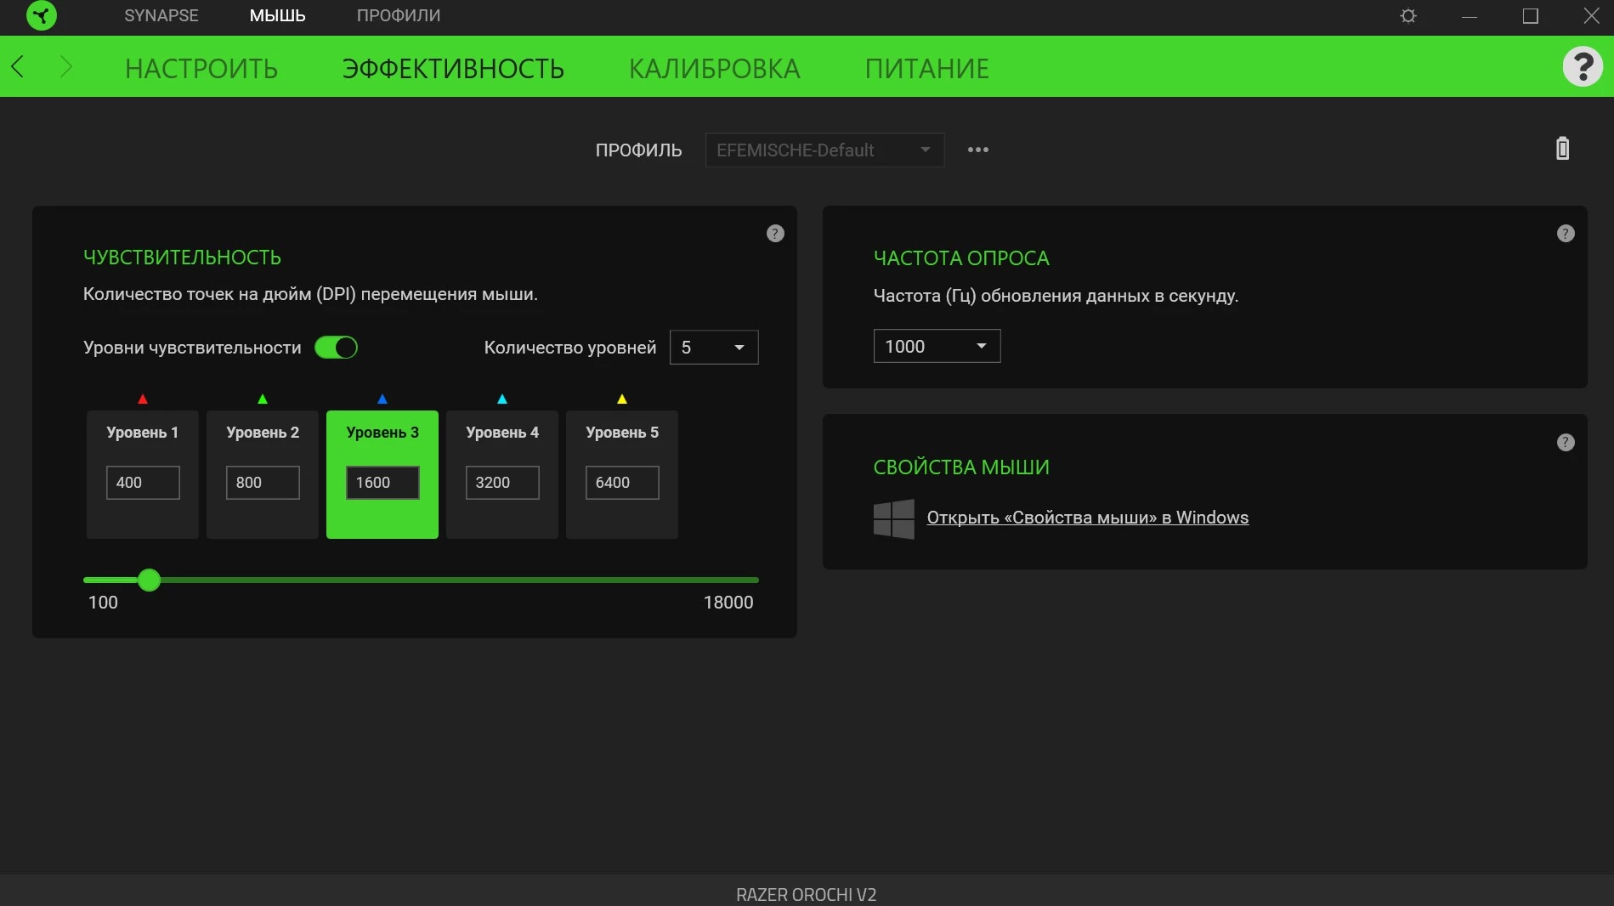Select Уровень 3 card
The image size is (1614, 906).
pyautogui.click(x=382, y=474)
